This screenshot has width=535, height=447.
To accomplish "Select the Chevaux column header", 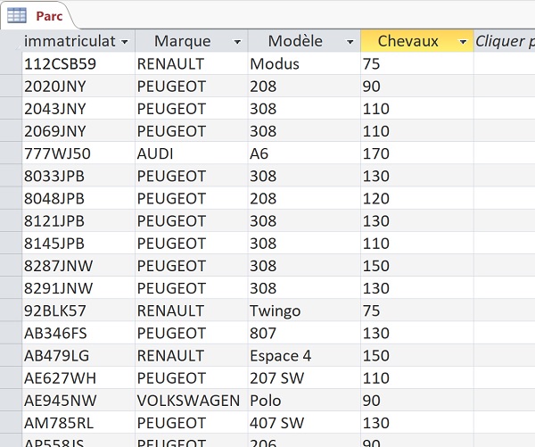I will click(417, 41).
